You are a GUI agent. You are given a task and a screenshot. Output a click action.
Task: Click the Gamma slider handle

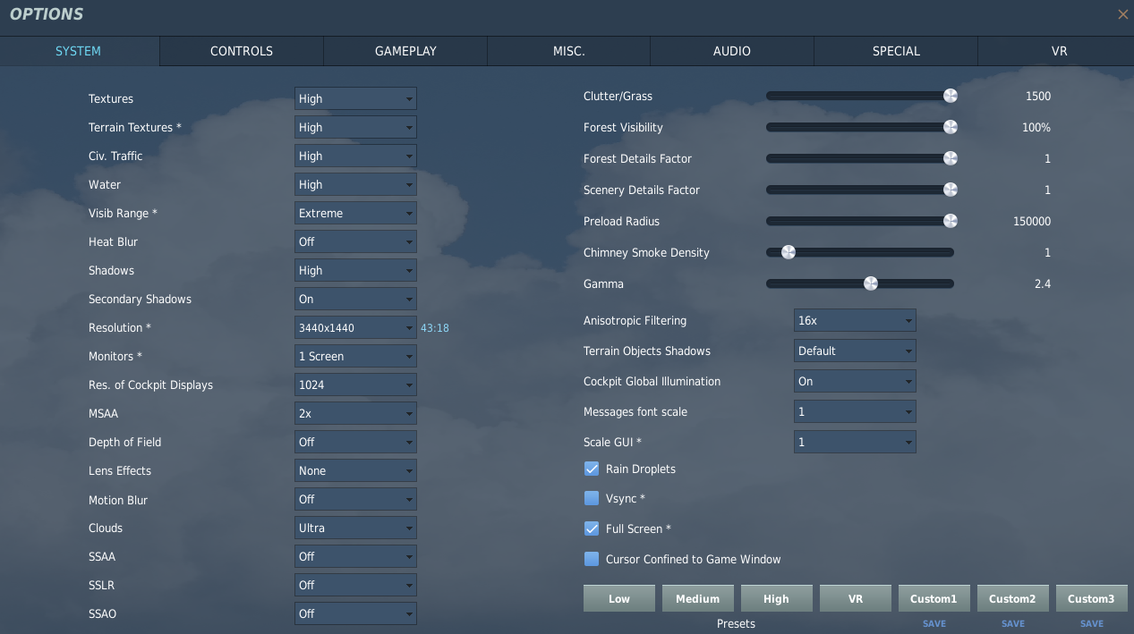(870, 283)
